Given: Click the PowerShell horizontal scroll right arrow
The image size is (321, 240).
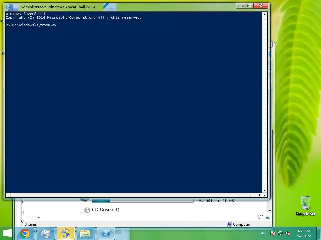Looking at the screenshot, I should point(260,195).
